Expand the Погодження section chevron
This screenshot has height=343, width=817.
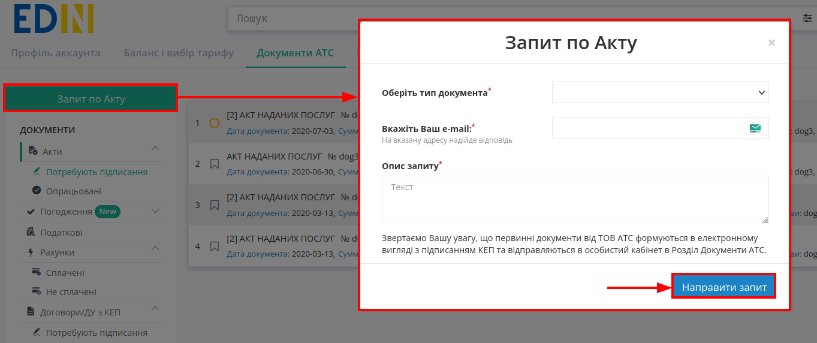[155, 211]
